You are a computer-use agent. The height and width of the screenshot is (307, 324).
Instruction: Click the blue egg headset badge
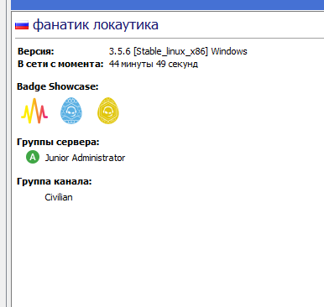[x=71, y=111]
